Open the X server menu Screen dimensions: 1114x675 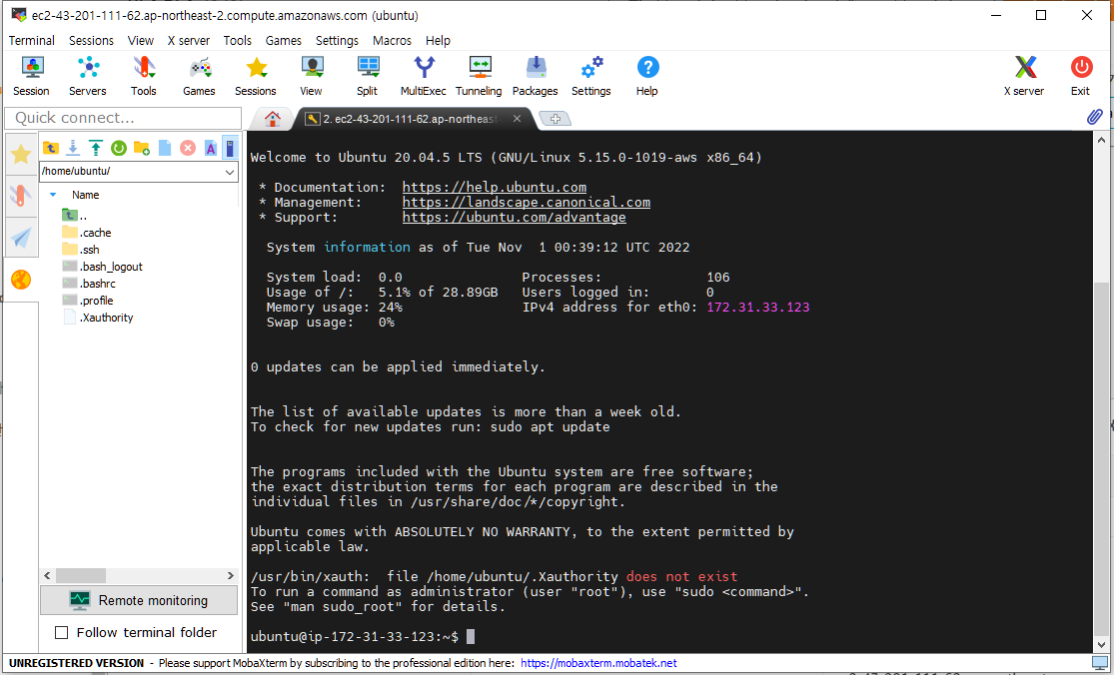[x=188, y=41]
